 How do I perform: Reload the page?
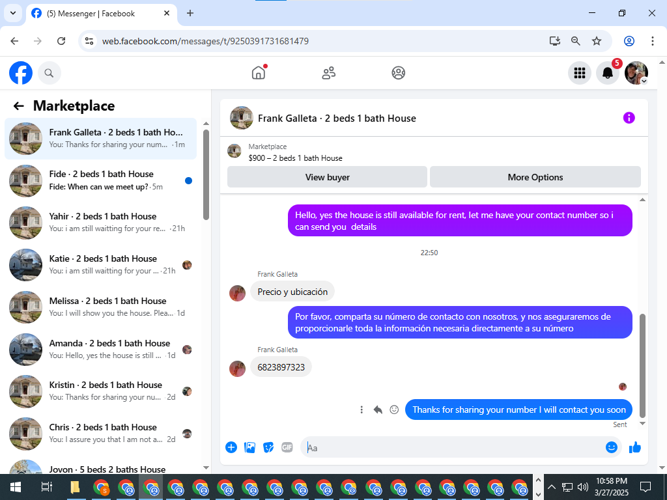pos(61,41)
